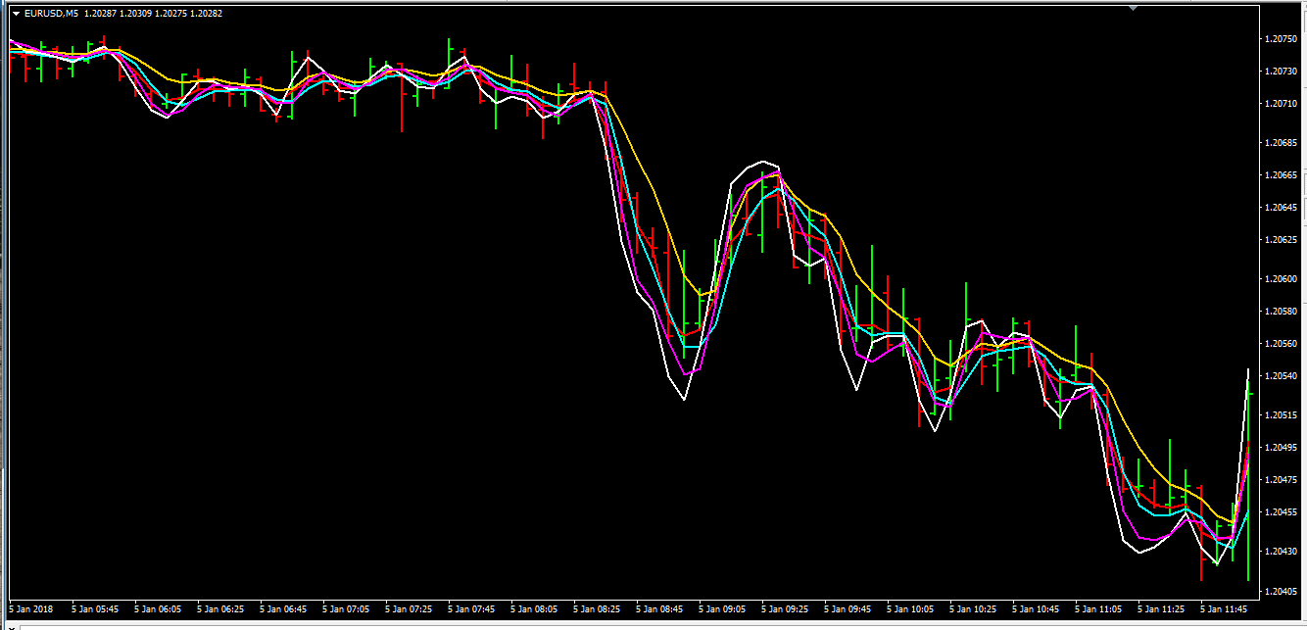Viewport: 1307px width, 630px height.
Task: Click the 1.20750 price scale label
Action: [x=1281, y=39]
